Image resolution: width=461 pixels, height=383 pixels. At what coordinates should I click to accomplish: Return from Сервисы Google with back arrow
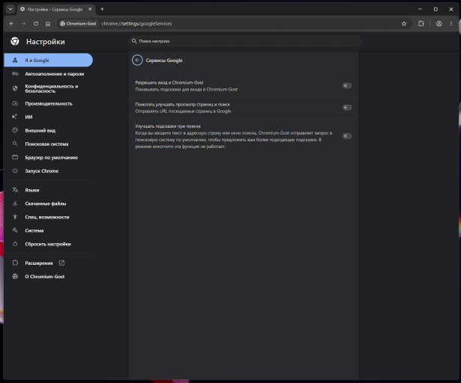tap(137, 60)
